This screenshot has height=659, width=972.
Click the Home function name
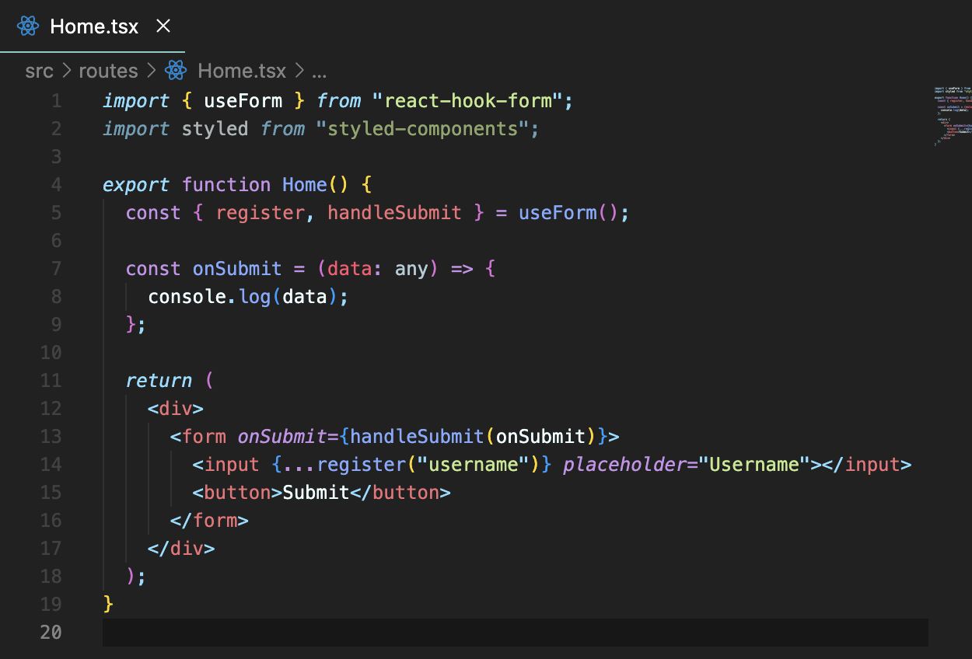(305, 185)
